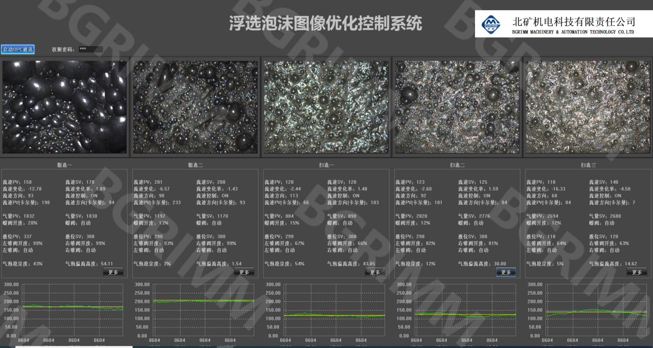Select the 扫选三 flow speed trend chart
The width and height of the screenshot is (653, 348).
[596, 310]
